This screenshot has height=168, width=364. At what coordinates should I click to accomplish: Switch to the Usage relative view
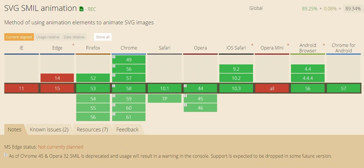point(48,37)
